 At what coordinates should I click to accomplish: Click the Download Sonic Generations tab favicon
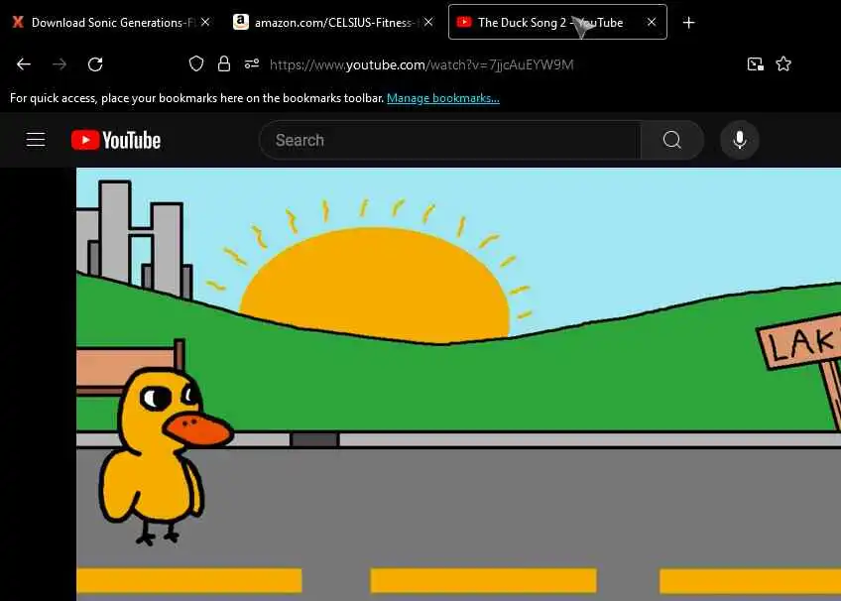tap(18, 22)
